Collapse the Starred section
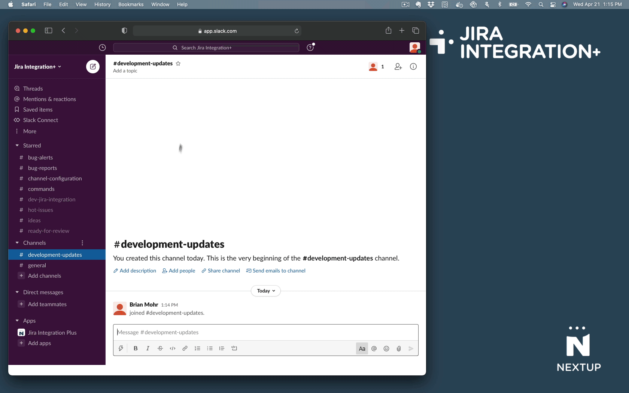 (17, 145)
